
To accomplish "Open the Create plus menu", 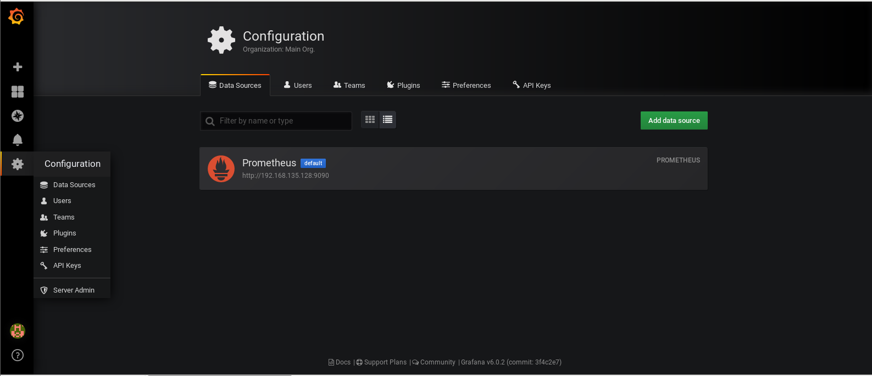I will click(x=18, y=67).
